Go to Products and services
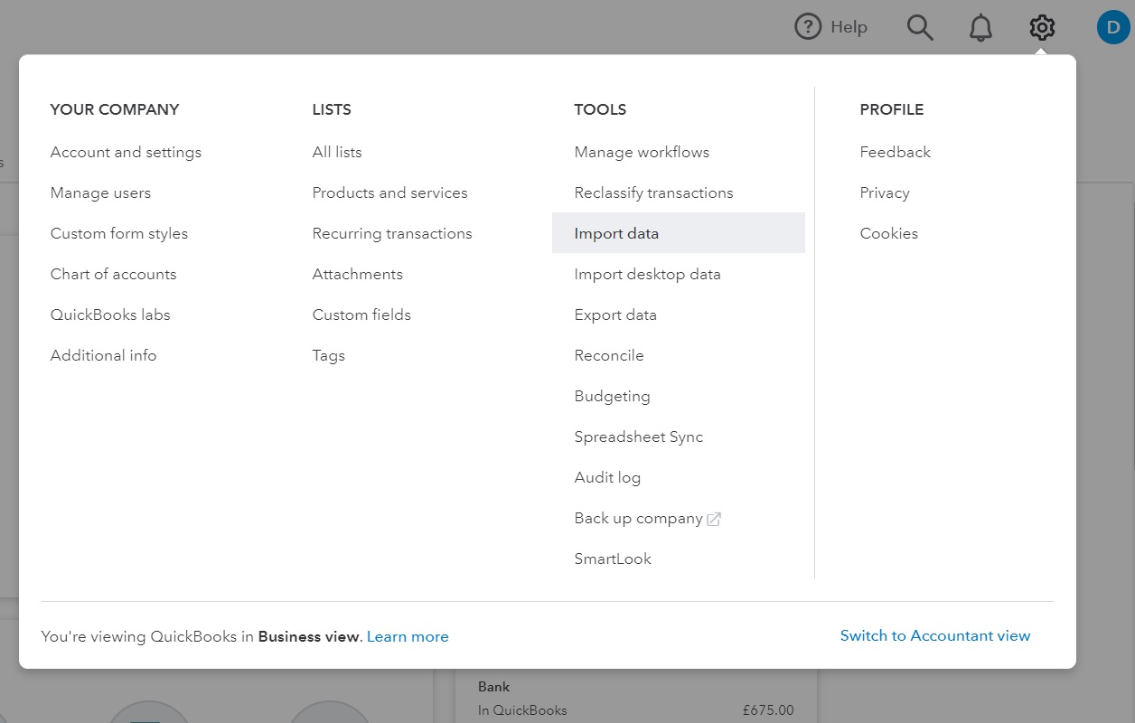The image size is (1135, 723). [x=389, y=192]
